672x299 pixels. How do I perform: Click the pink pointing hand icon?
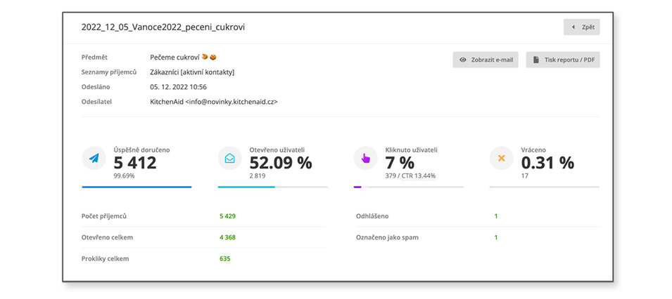pyautogui.click(x=365, y=159)
